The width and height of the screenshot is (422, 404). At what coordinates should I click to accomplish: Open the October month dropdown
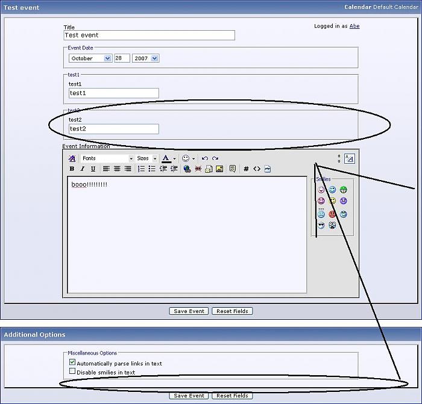pos(90,58)
